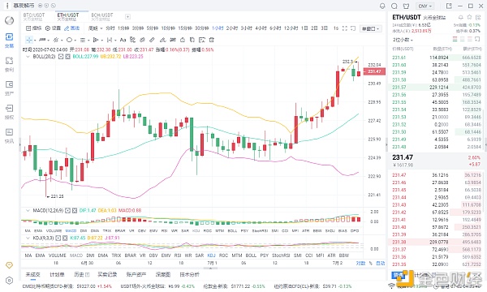Select the 1日 timeframe
This screenshot has height=292, width=487.
pyautogui.click(x=304, y=28)
